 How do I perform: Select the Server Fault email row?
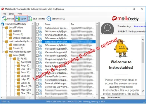65,76
